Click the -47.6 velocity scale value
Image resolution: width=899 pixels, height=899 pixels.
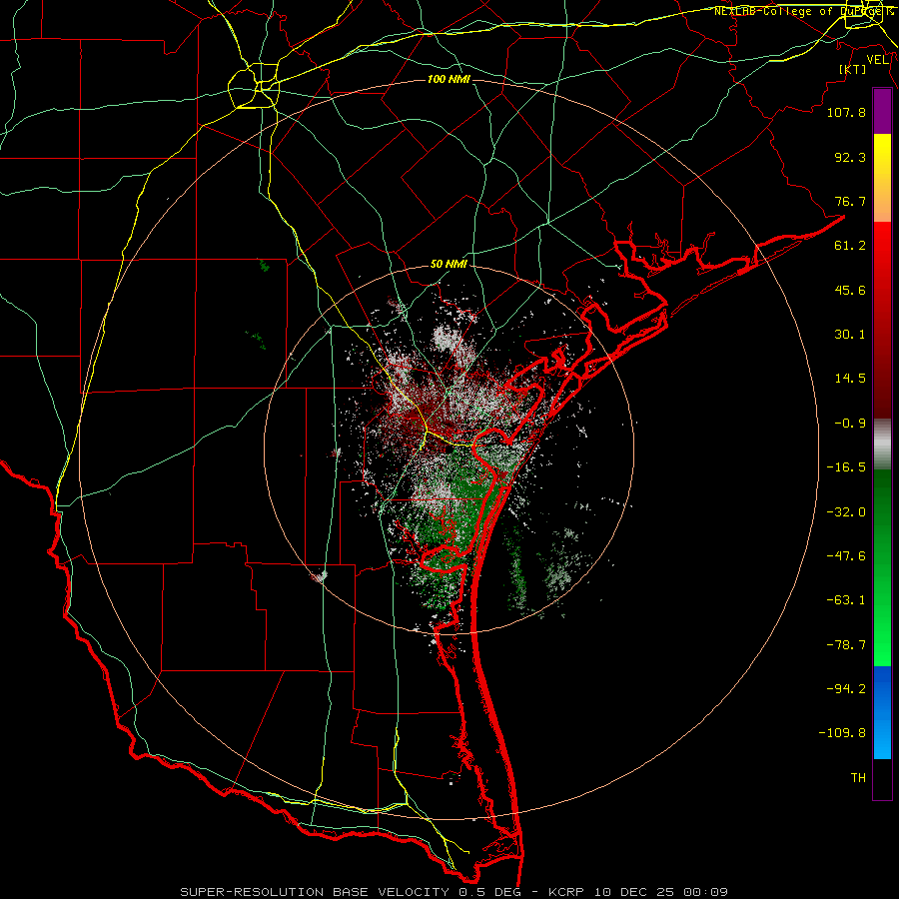coord(846,556)
